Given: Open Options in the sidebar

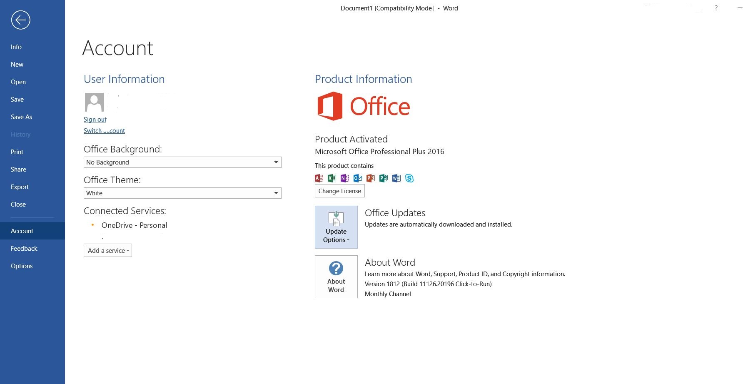Looking at the screenshot, I should (32, 266).
